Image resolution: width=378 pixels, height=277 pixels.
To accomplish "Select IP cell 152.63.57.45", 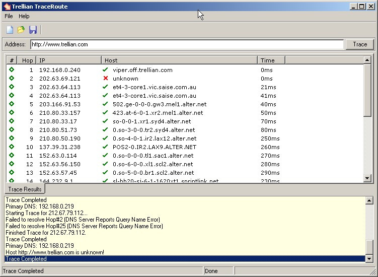I will (58, 173).
